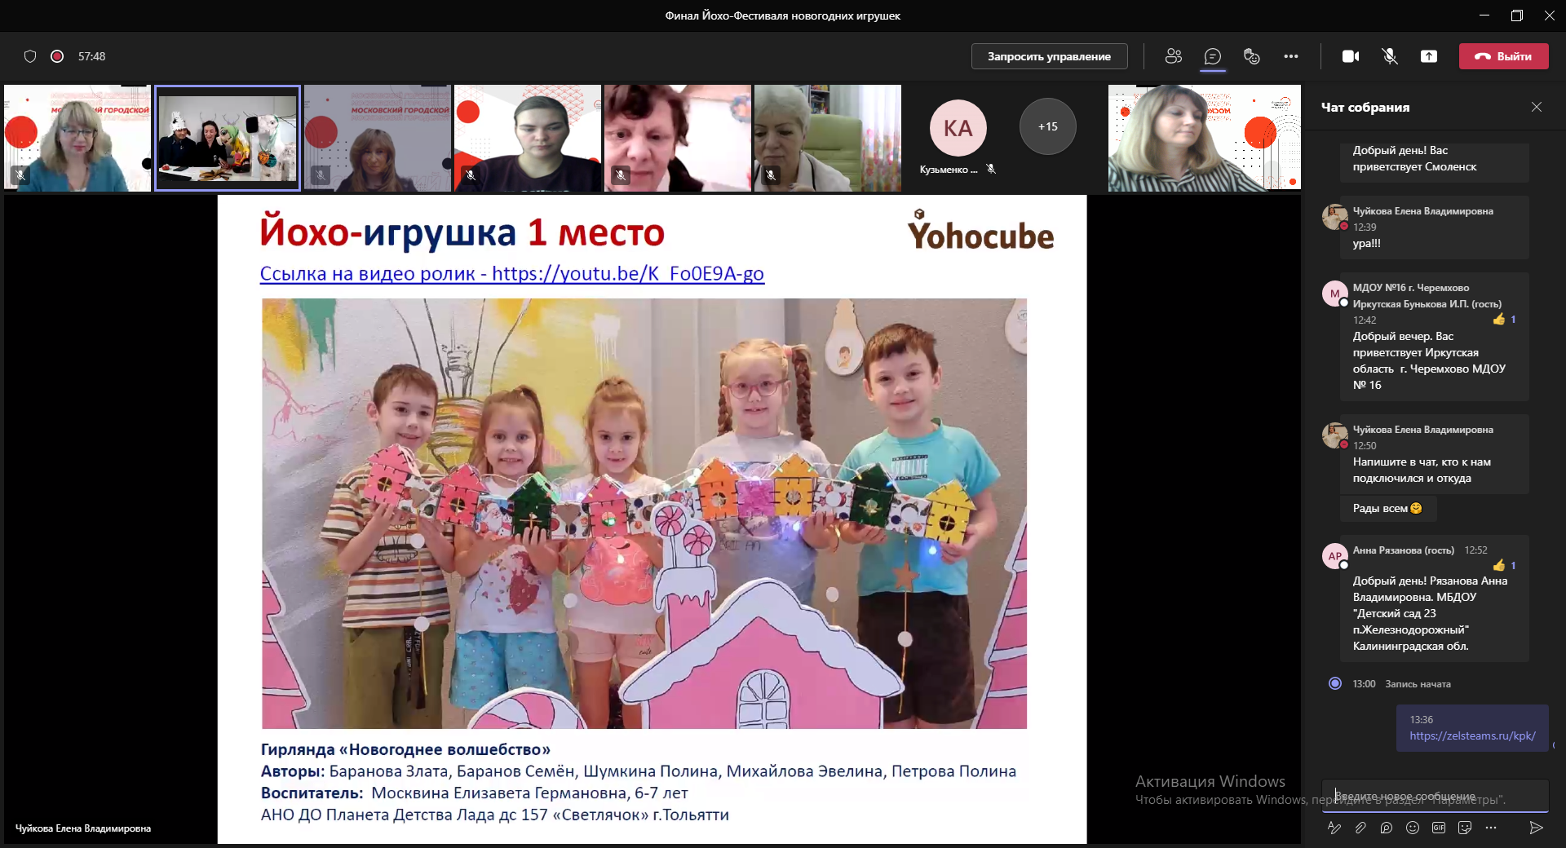Click into the new message input field
Viewport: 1566px width, 848px height.
point(1434,795)
